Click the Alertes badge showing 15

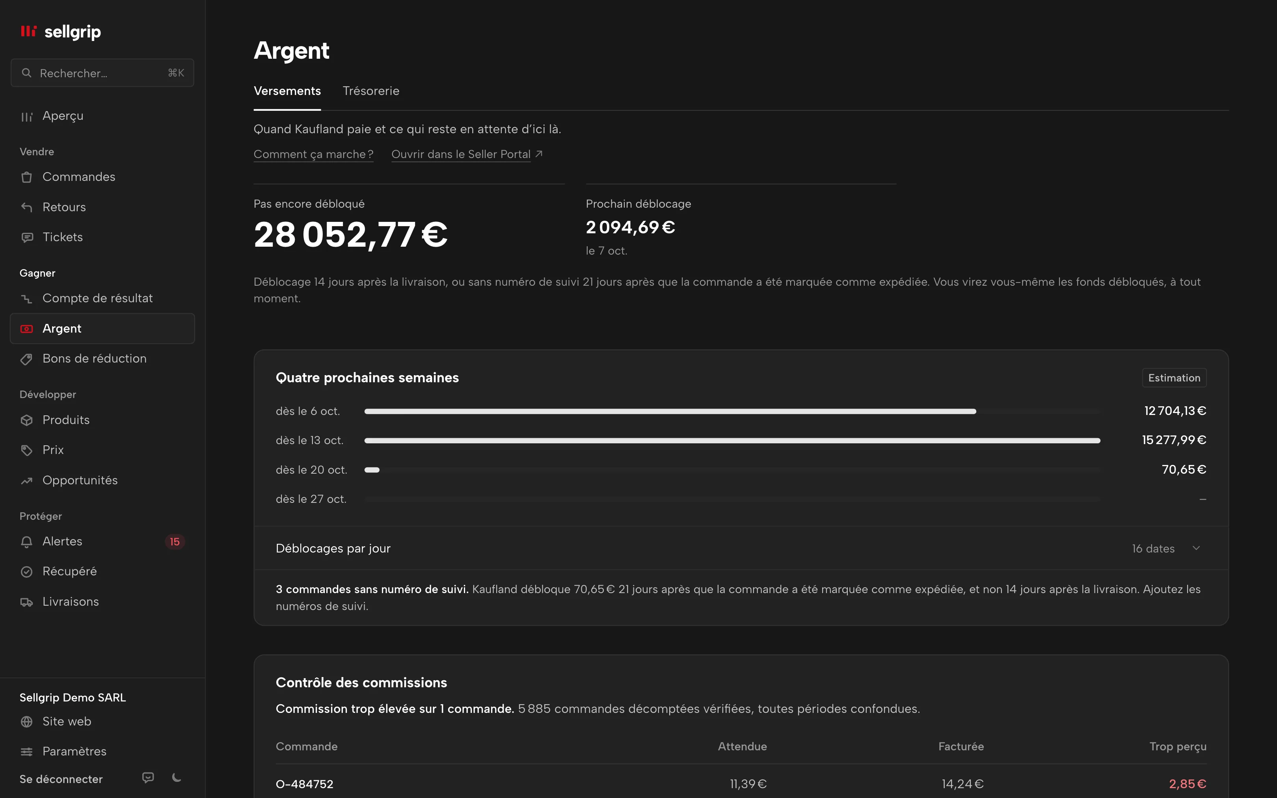pyautogui.click(x=175, y=541)
